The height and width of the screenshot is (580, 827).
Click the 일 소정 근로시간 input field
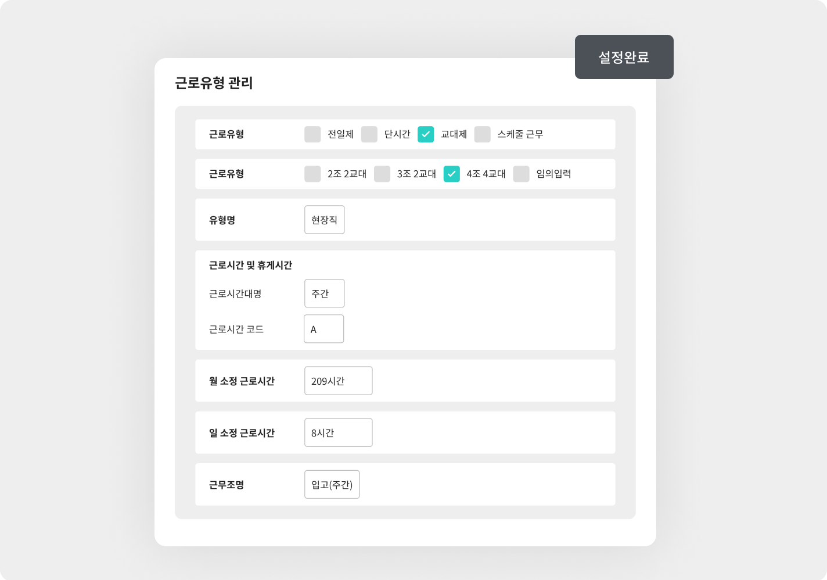click(x=338, y=432)
